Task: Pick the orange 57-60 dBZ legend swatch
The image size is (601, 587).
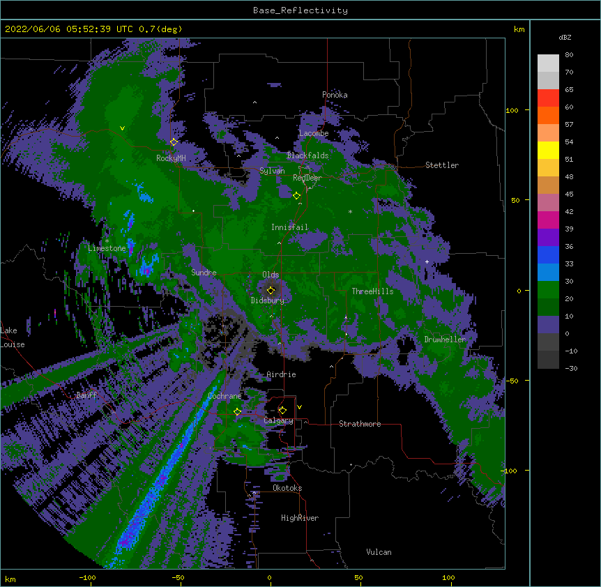Action: tap(548, 115)
